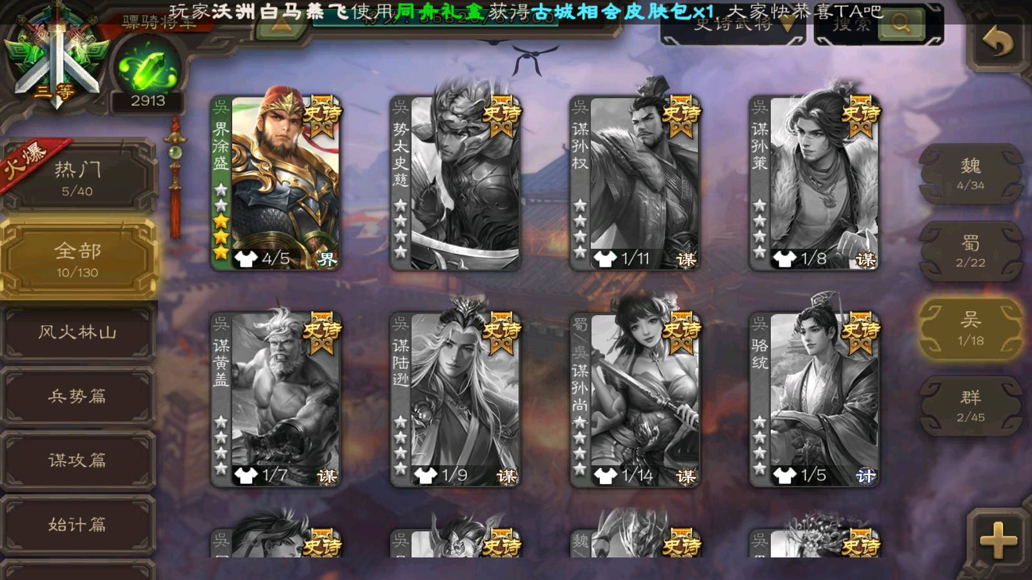Tap the 史诗 badge on 势太史慈 card
Screen dimensions: 1032x580
pyautogui.click(x=502, y=116)
